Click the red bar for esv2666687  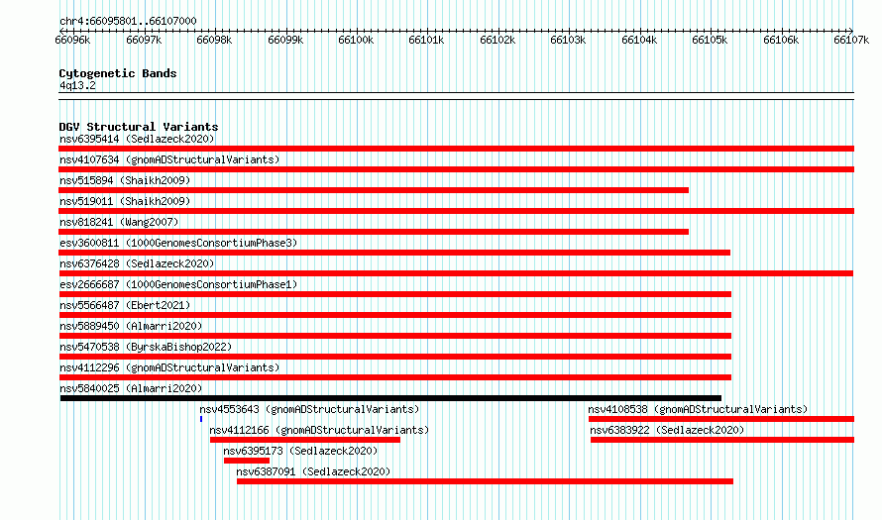click(395, 294)
